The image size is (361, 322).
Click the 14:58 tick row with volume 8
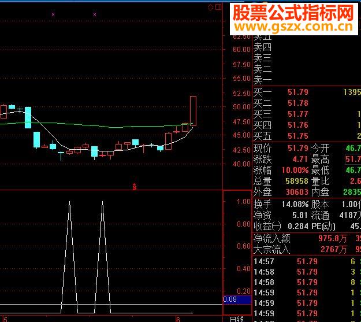click(x=307, y=282)
